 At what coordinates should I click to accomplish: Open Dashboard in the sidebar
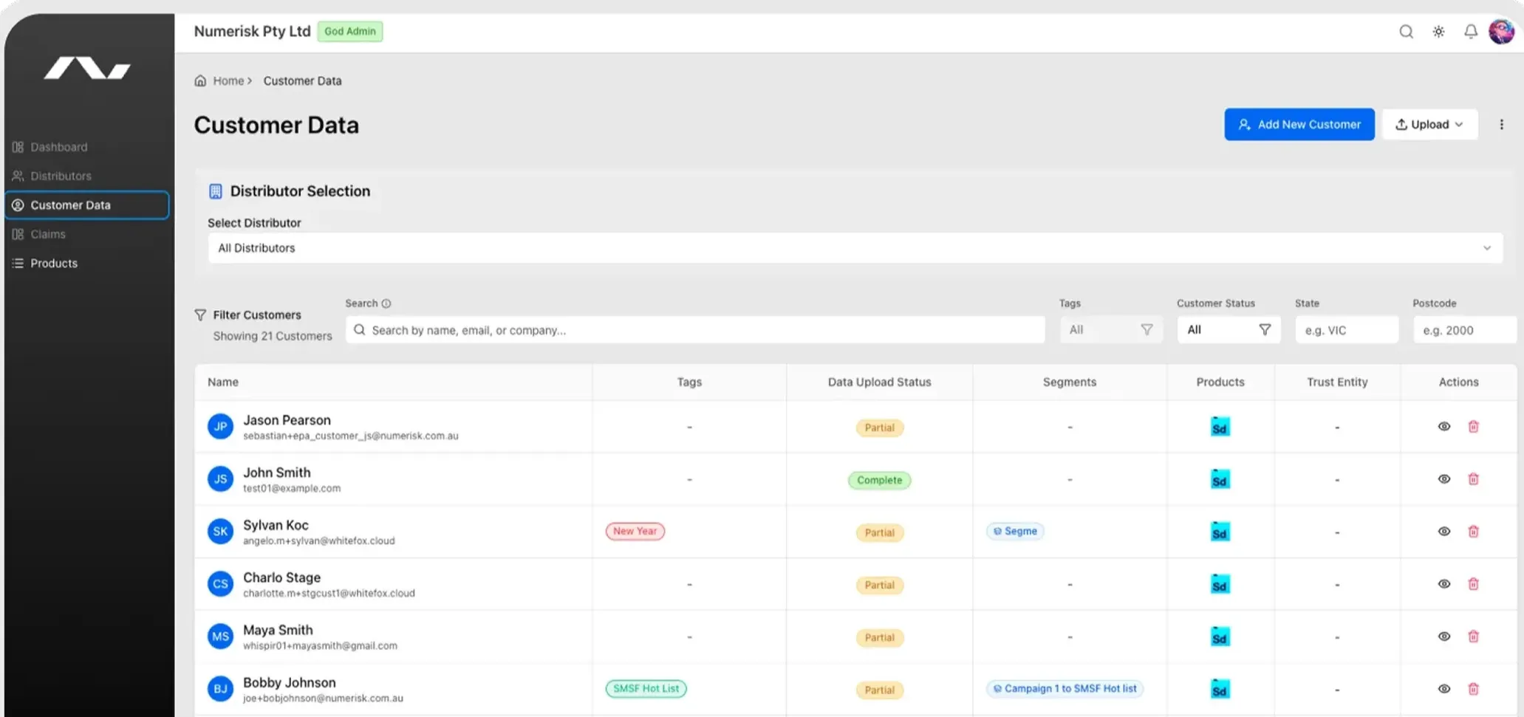(x=87, y=147)
